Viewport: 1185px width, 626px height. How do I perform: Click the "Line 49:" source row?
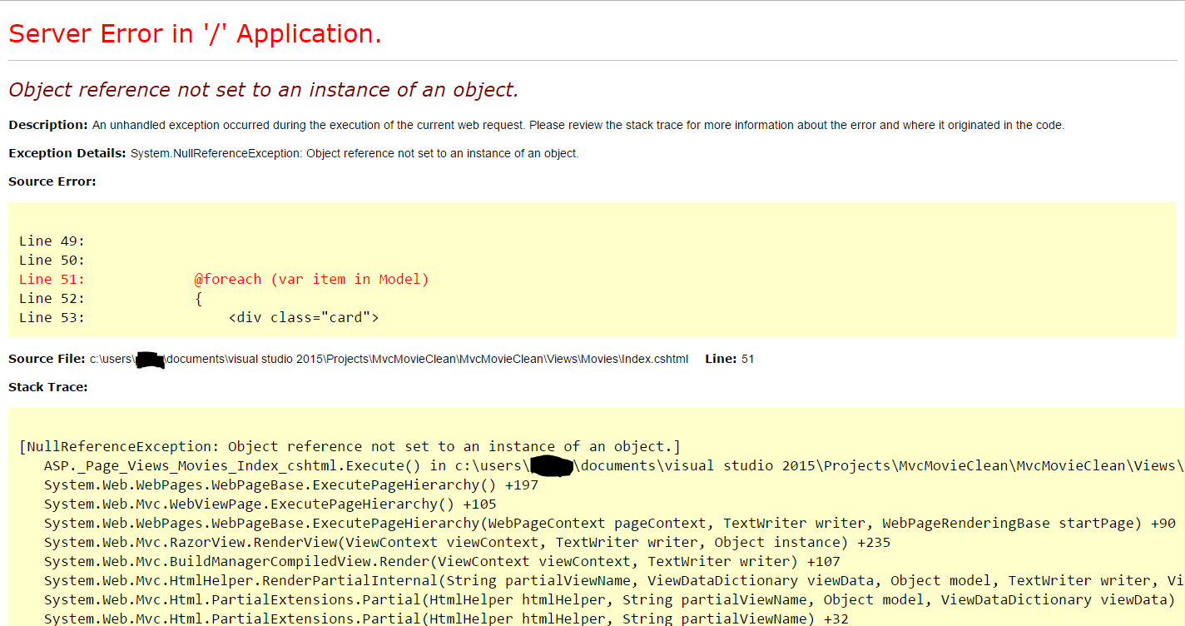pyautogui.click(x=52, y=241)
